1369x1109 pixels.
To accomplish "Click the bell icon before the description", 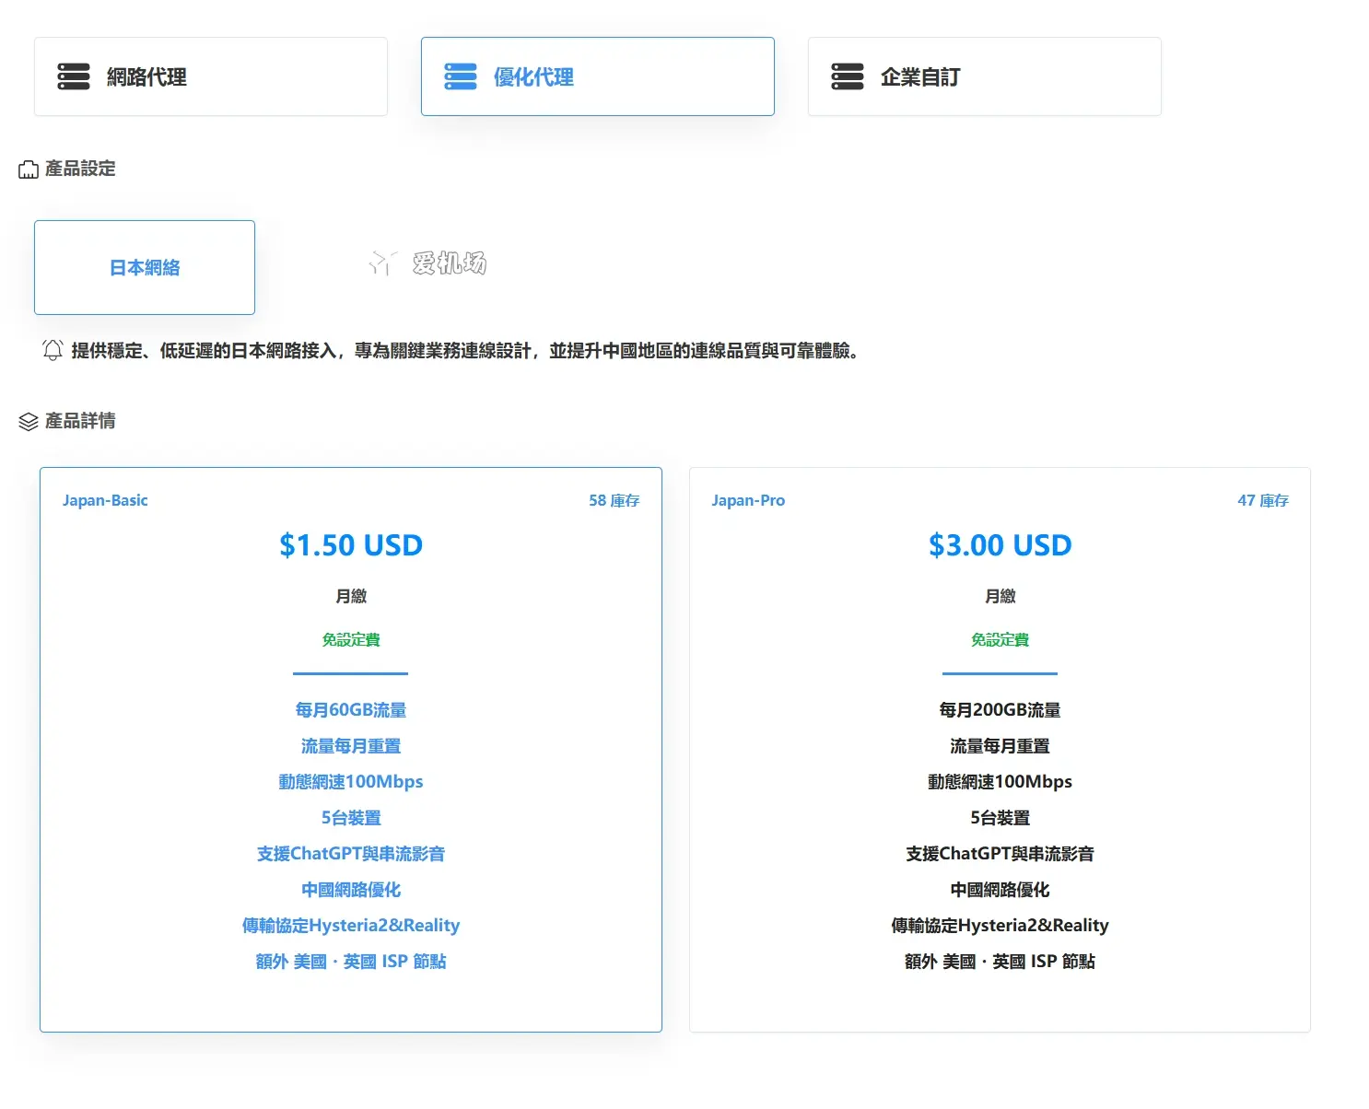I will 53,350.
